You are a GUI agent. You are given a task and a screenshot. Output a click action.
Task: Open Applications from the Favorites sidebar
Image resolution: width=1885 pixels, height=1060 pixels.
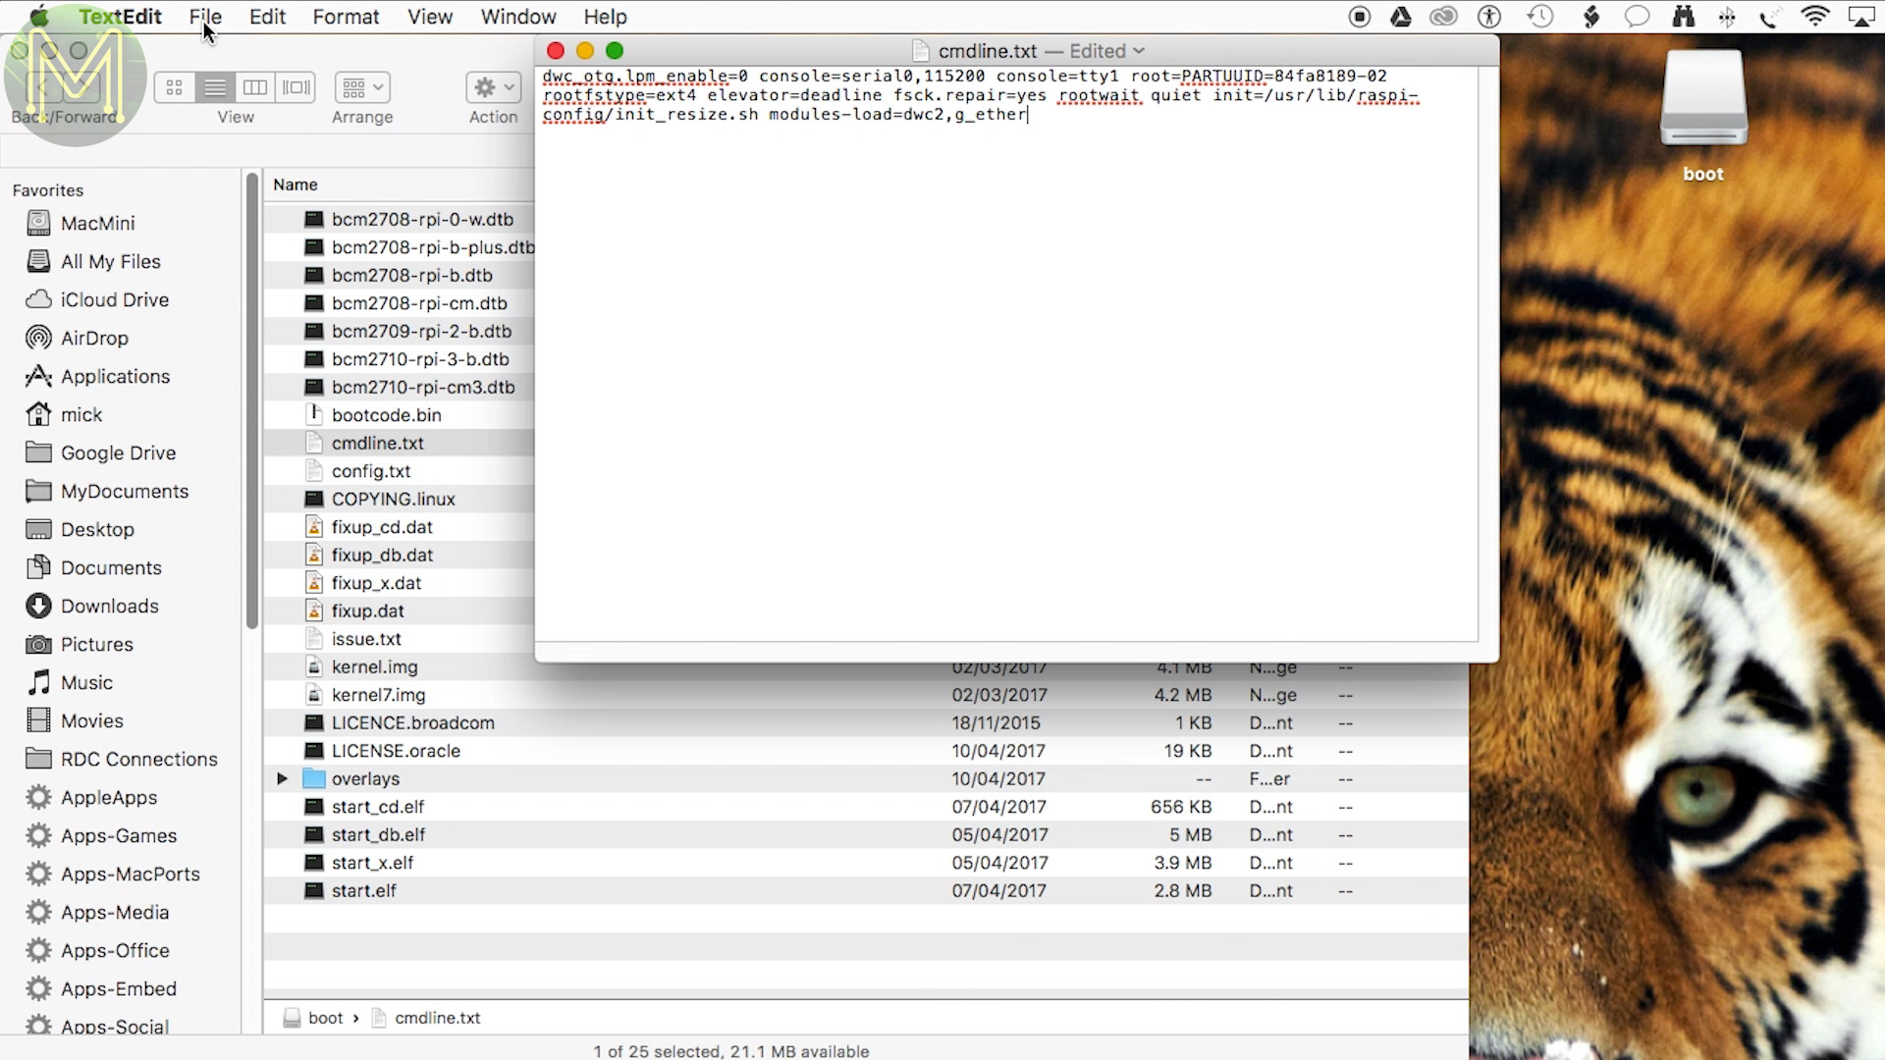(115, 376)
